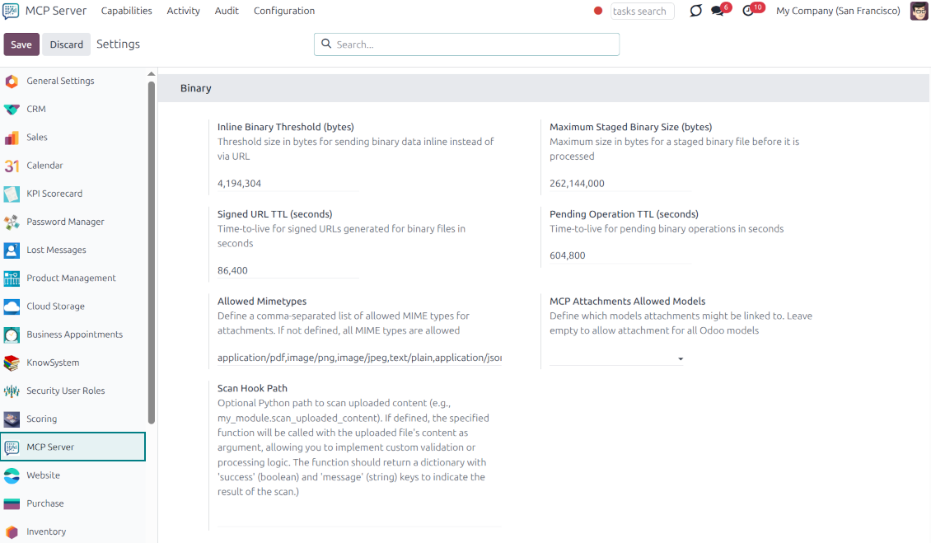Open the Discuss conversations icon
The image size is (931, 543).
point(695,11)
